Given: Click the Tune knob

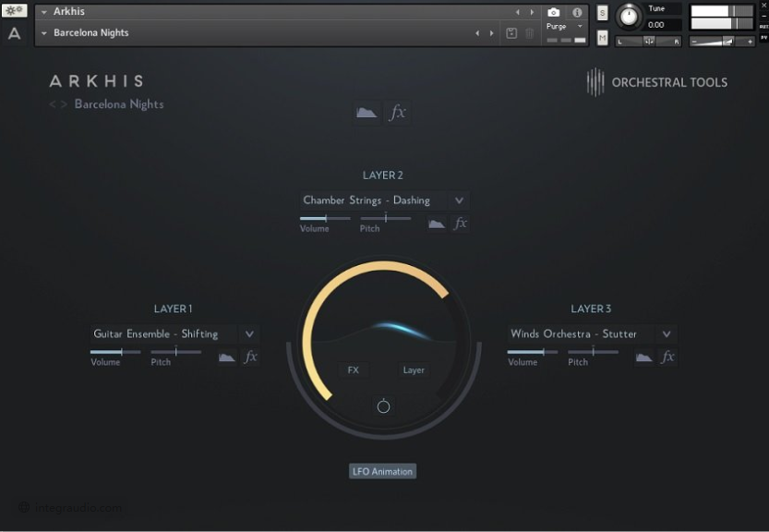Looking at the screenshot, I should [629, 17].
